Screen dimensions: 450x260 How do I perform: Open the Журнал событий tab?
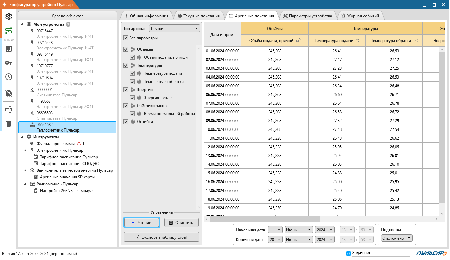coord(360,16)
